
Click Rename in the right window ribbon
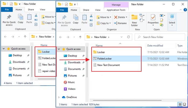pyautogui.click(x=120, y=23)
